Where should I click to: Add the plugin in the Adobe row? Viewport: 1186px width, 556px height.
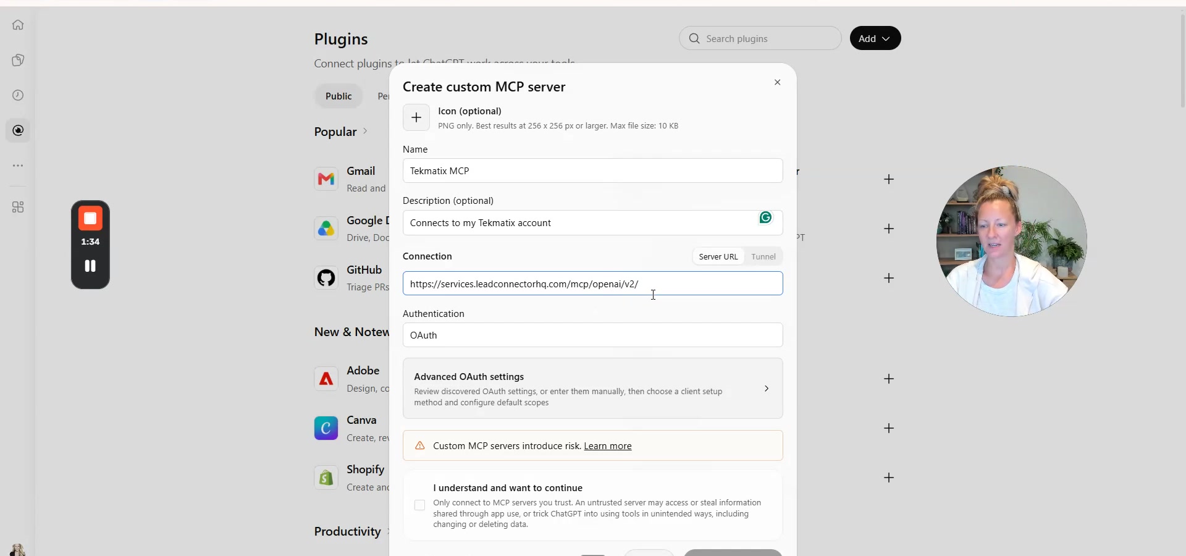[x=889, y=379]
